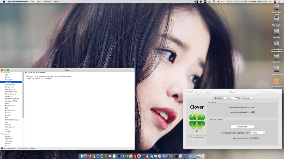The image size is (284, 159).
Task: Select USB in Hardware list
Action: 7,129
